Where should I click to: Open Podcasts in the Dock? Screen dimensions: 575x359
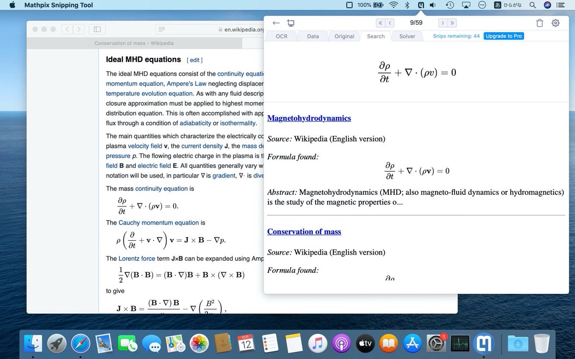342,343
